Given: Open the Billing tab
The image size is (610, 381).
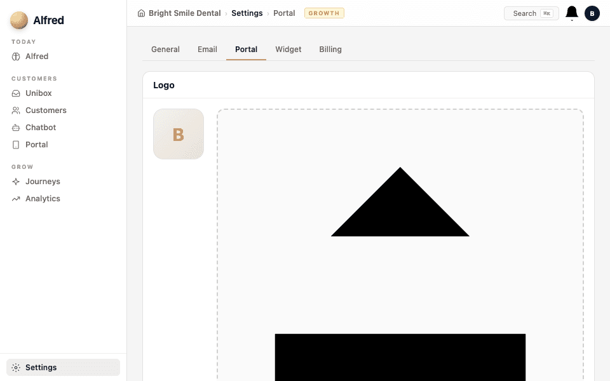Looking at the screenshot, I should click(330, 50).
